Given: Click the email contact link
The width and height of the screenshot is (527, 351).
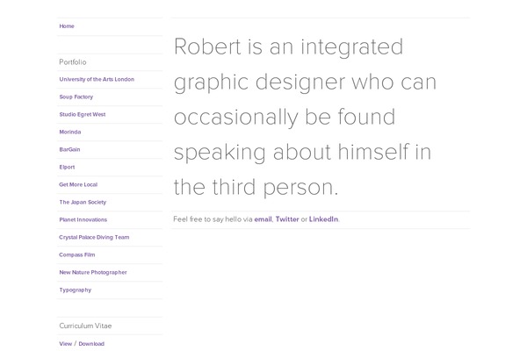Looking at the screenshot, I should pos(263,219).
